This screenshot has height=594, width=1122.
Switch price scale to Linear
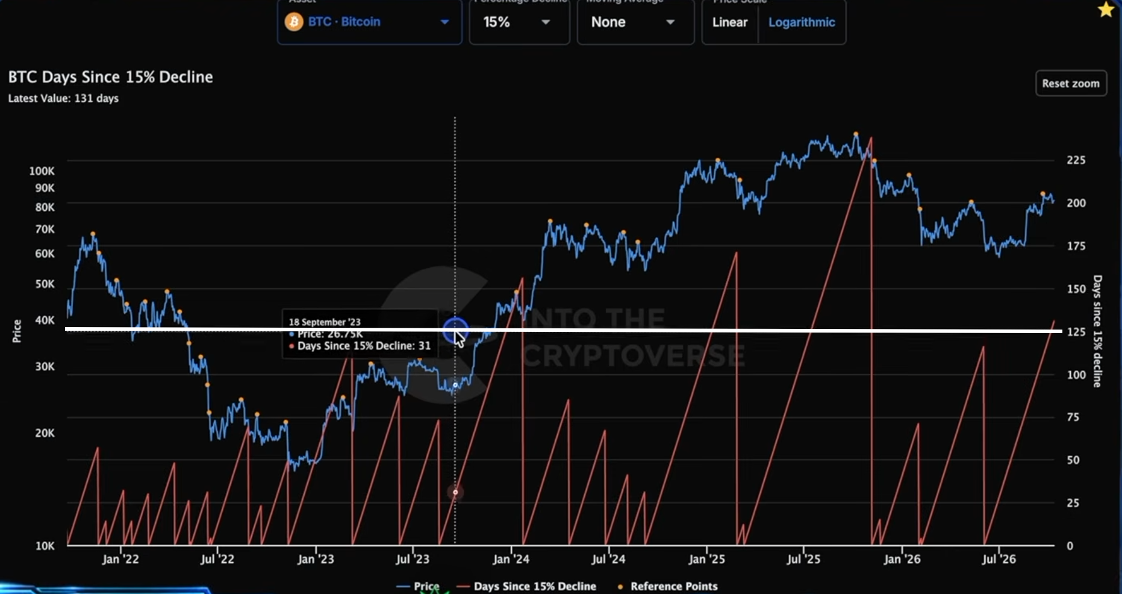click(730, 22)
